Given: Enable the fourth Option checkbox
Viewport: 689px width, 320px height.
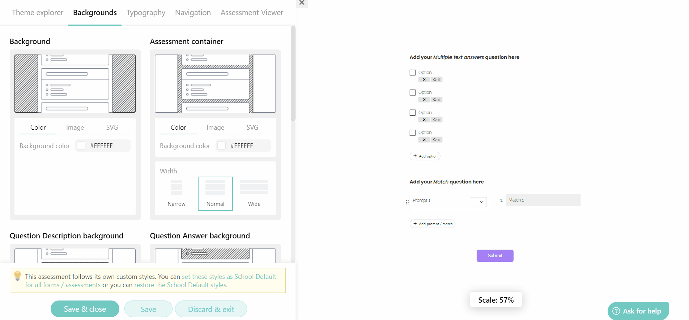Looking at the screenshot, I should coord(412,133).
